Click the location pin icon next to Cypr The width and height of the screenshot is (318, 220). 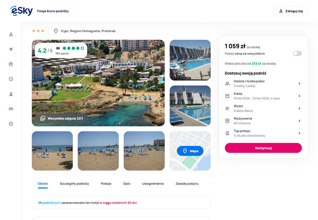point(56,31)
